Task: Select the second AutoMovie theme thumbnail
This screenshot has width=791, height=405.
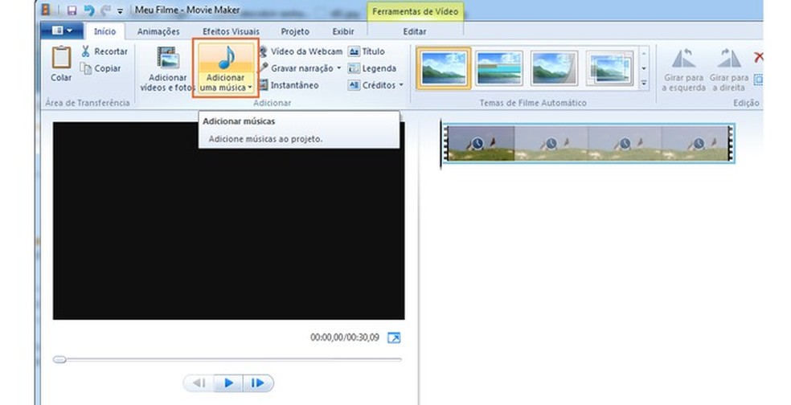Action: [x=499, y=68]
